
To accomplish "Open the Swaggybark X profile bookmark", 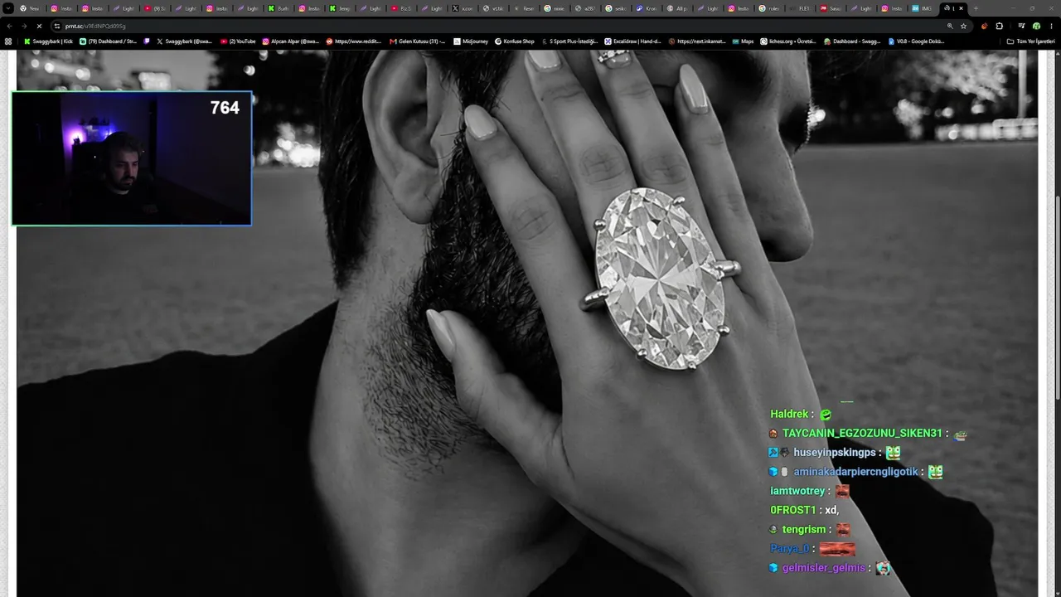I will pyautogui.click(x=185, y=41).
